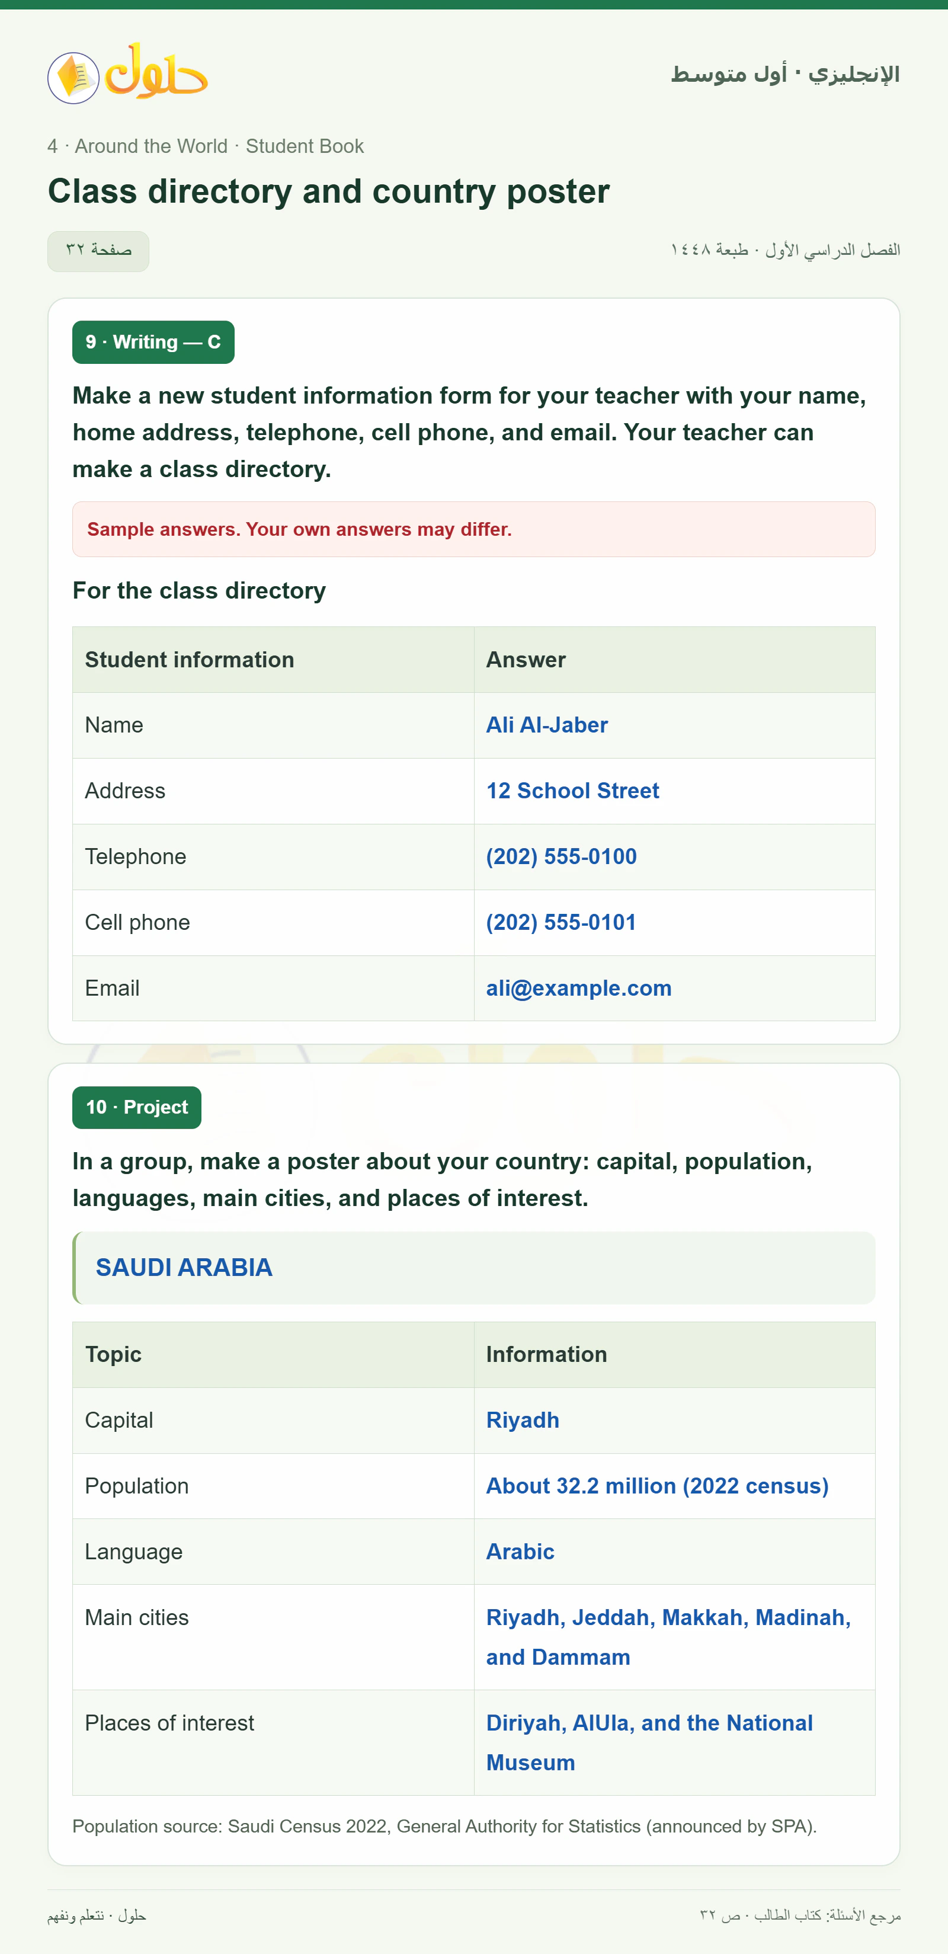The image size is (948, 1954).
Task: Click the breadcrumb 'Around the World · Student Book'
Action: 219,146
